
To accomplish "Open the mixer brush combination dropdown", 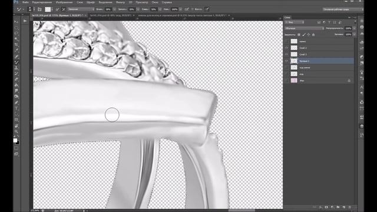I will point(81,9).
